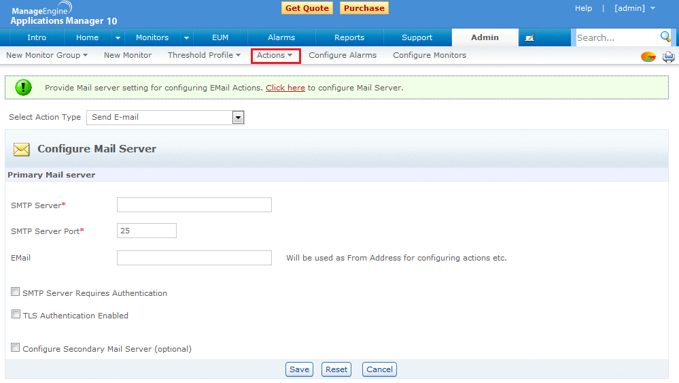679x383 pixels.
Task: Follow the Click here link
Action: pyautogui.click(x=285, y=88)
